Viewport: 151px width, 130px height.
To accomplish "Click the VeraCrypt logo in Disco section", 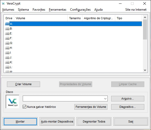I will [x=13, y=102].
